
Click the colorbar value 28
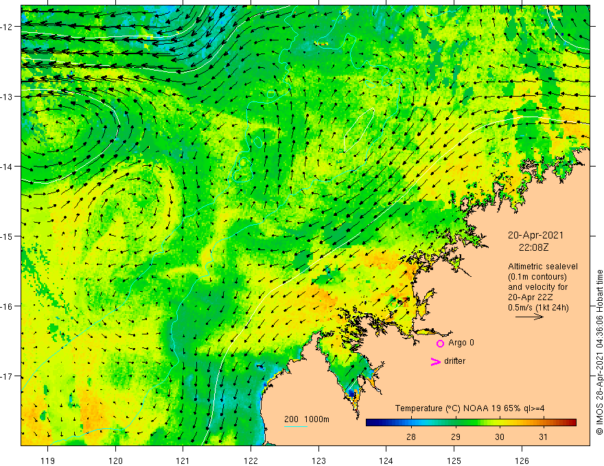point(411,437)
